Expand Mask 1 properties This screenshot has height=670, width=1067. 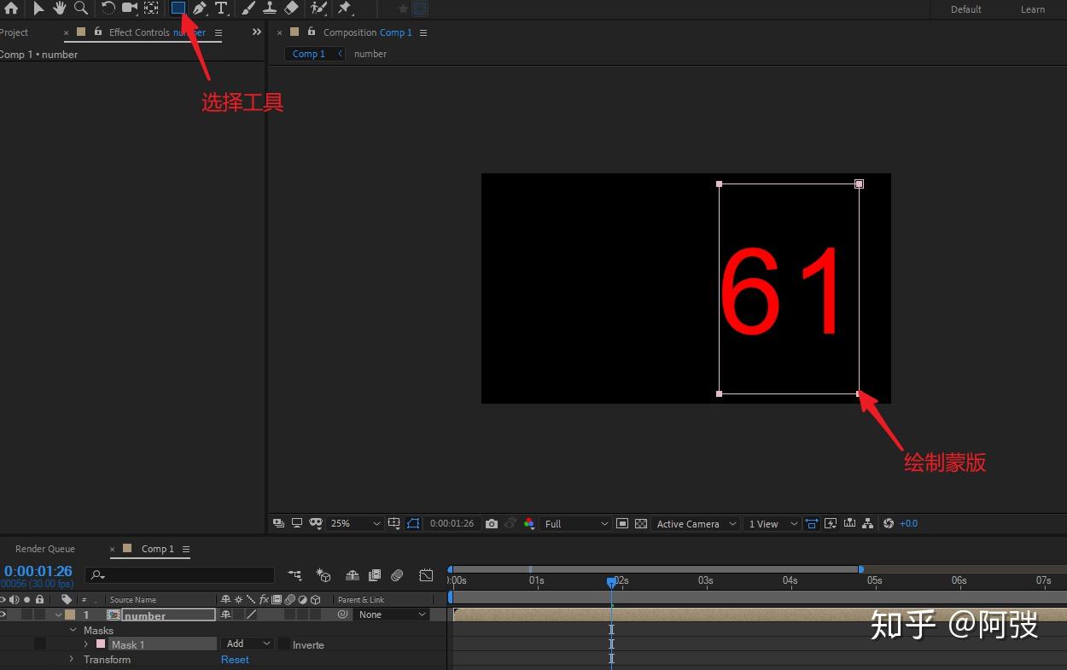(85, 644)
